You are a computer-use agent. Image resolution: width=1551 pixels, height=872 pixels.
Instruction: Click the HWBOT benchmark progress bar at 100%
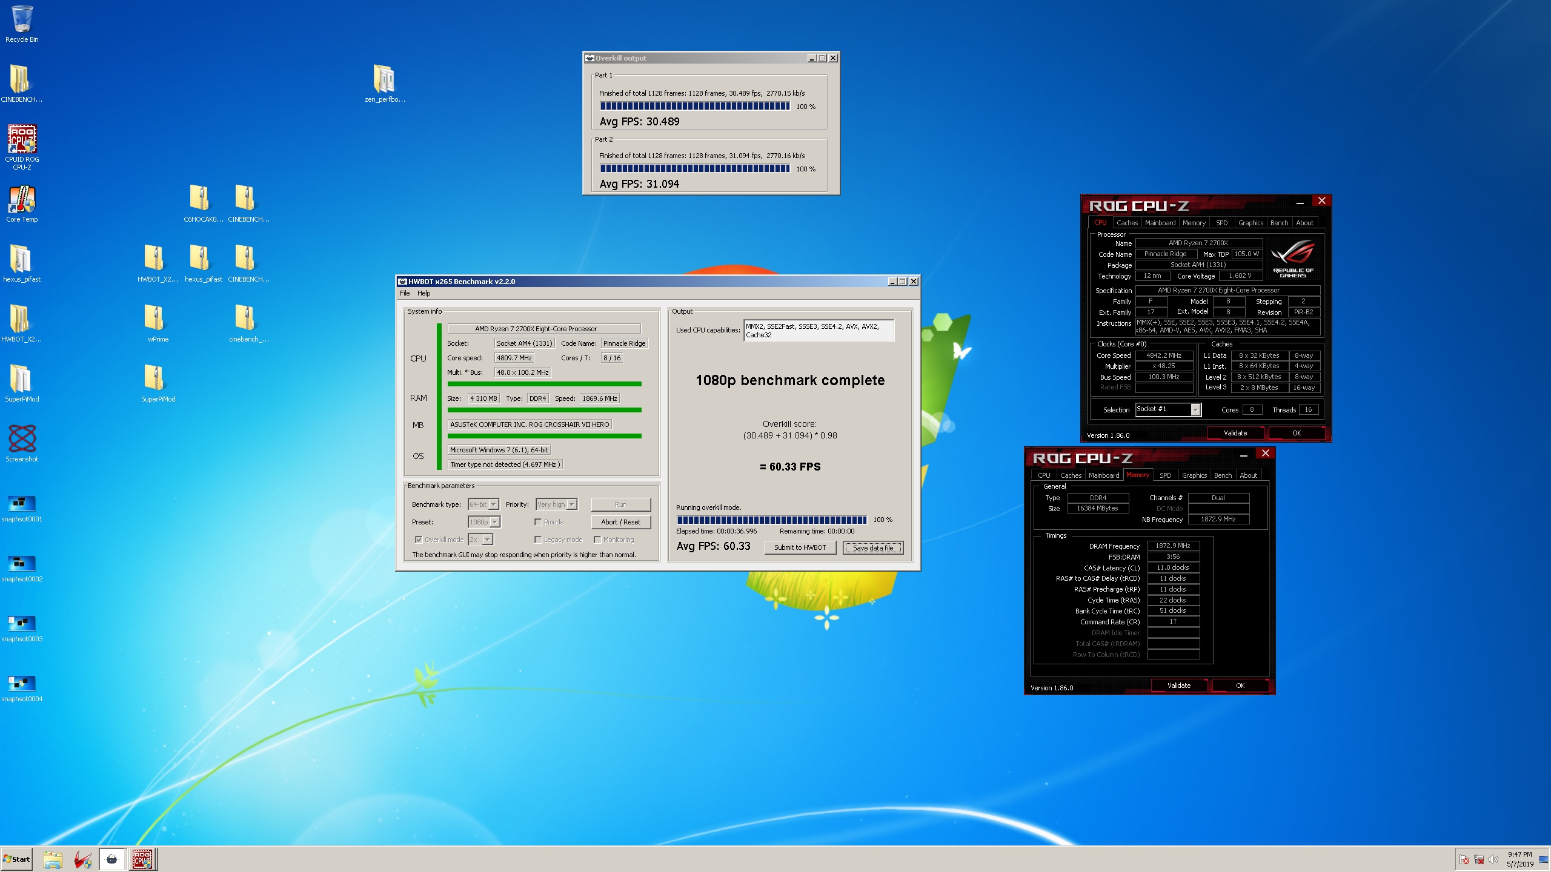click(x=771, y=520)
